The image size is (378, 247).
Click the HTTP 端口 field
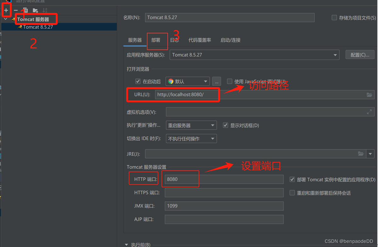pyautogui.click(x=224, y=179)
